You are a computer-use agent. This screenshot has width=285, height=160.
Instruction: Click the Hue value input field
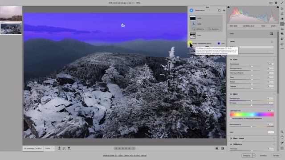point(270,111)
